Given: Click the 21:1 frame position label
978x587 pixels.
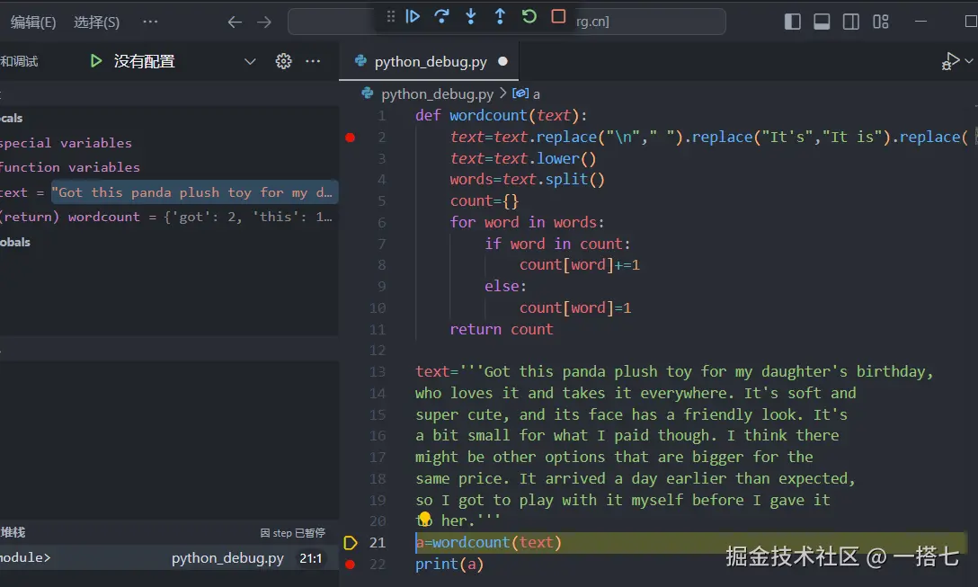Looking at the screenshot, I should tap(310, 558).
